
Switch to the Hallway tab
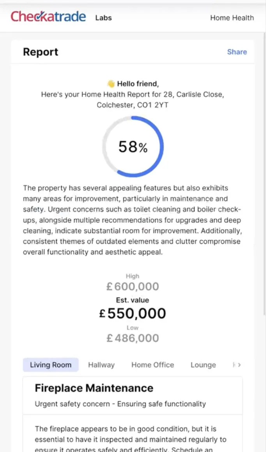(101, 365)
